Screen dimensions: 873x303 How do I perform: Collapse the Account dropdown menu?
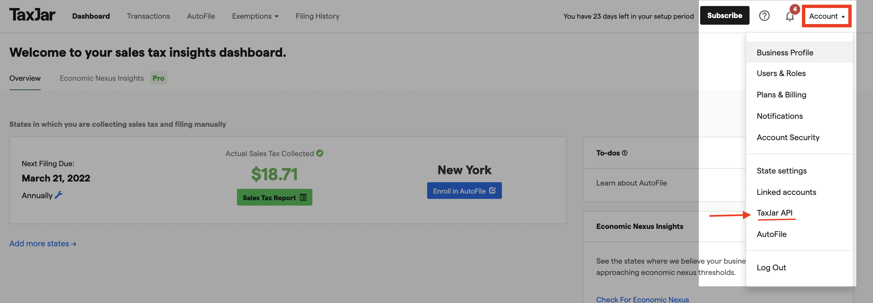pyautogui.click(x=826, y=16)
